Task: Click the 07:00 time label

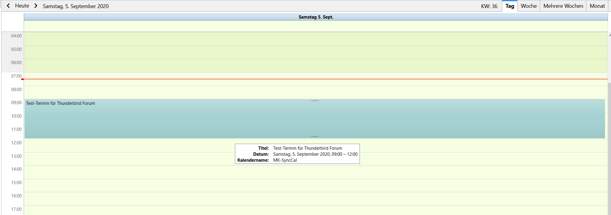Action: pos(16,76)
